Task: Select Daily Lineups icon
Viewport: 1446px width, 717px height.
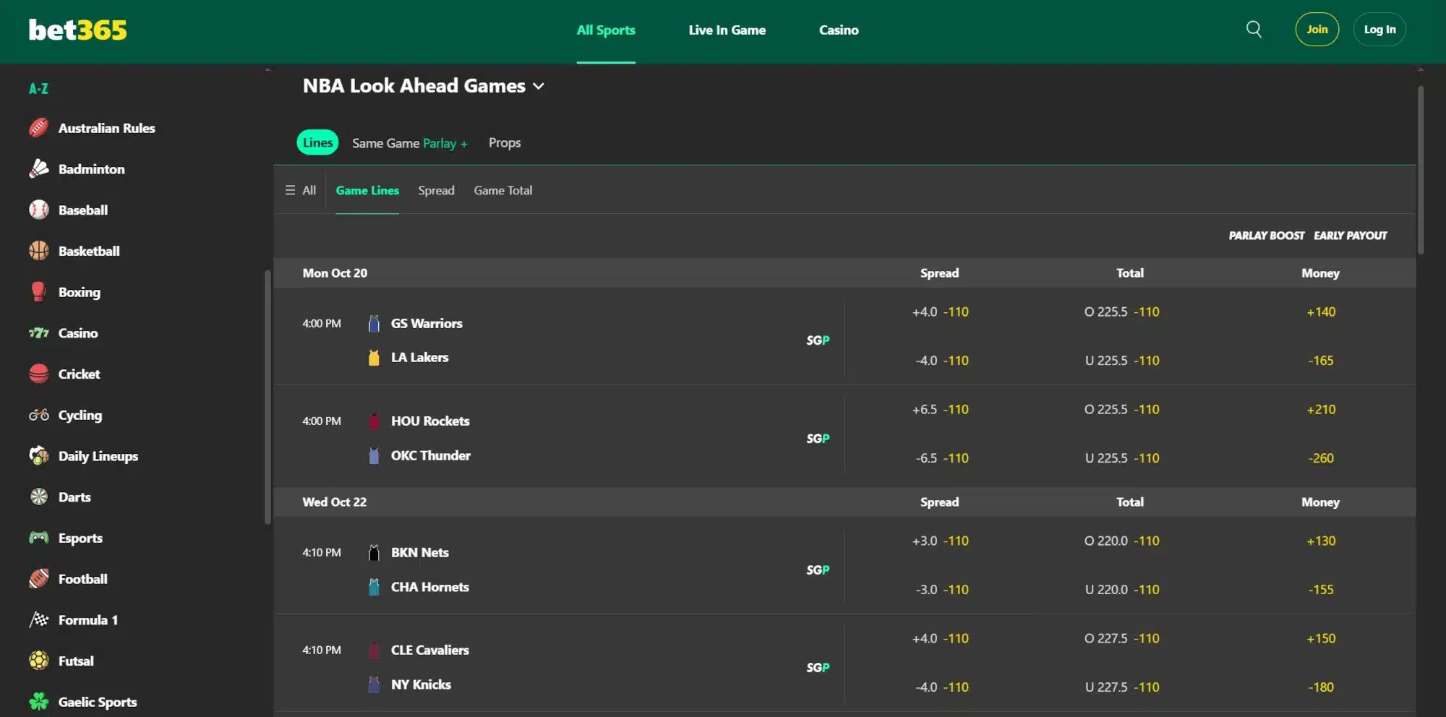Action: (x=39, y=456)
